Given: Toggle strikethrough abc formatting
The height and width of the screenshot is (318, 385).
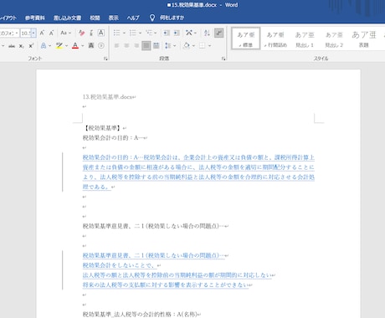Looking at the screenshot, I should (12, 46).
